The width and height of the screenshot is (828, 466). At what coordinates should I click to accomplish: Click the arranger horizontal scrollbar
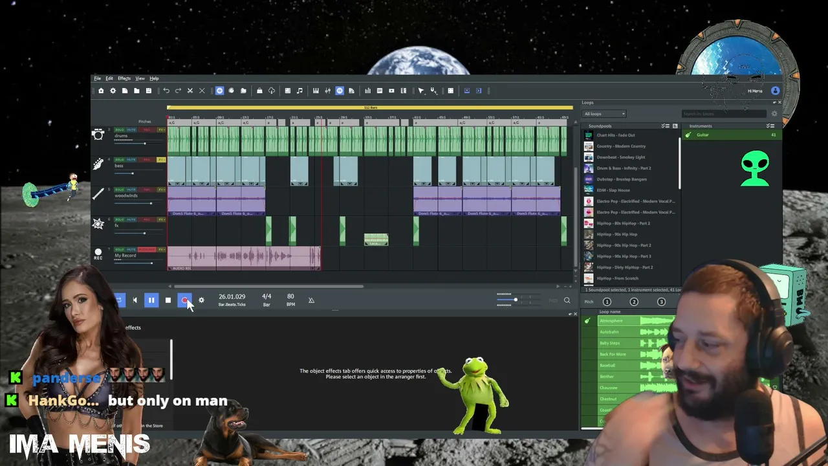[268, 286]
